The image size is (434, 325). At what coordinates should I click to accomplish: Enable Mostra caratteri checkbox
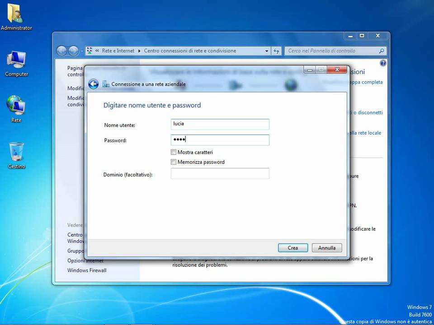[174, 152]
